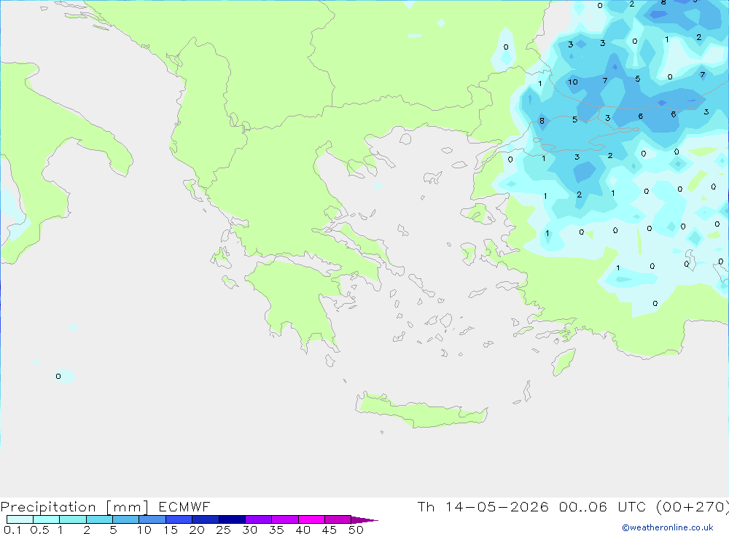The width and height of the screenshot is (729, 534).
Task: Click the "50" legend scale label
Action: (356, 530)
